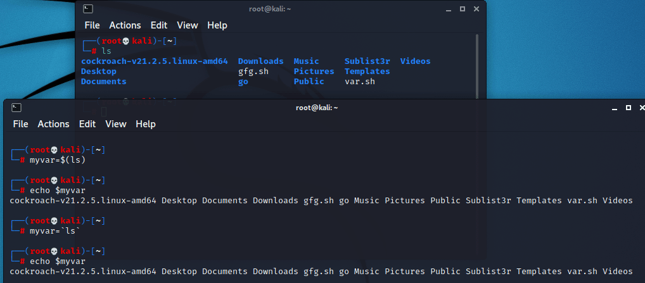
Task: Click the second echo $myvar command
Action: 58,261
